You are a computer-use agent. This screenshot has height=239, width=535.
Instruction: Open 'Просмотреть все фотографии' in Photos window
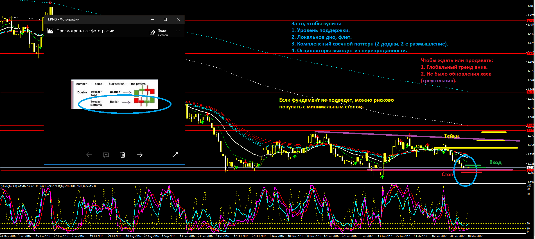point(85,31)
